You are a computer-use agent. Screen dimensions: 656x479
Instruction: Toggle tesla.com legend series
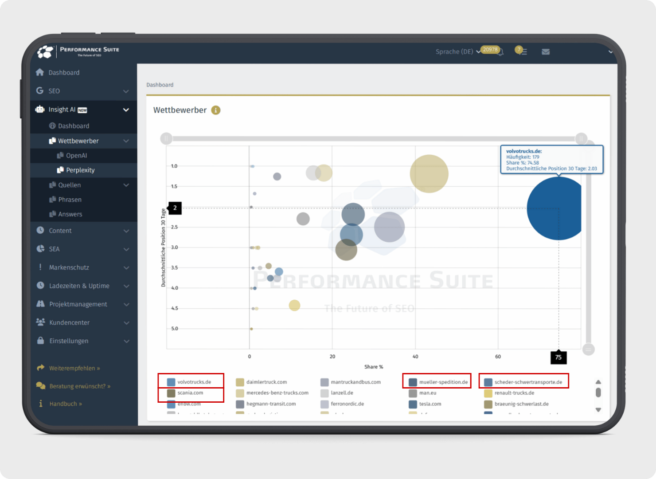click(425, 404)
